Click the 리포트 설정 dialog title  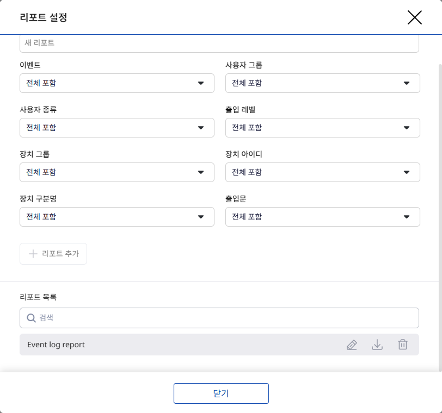(x=43, y=17)
